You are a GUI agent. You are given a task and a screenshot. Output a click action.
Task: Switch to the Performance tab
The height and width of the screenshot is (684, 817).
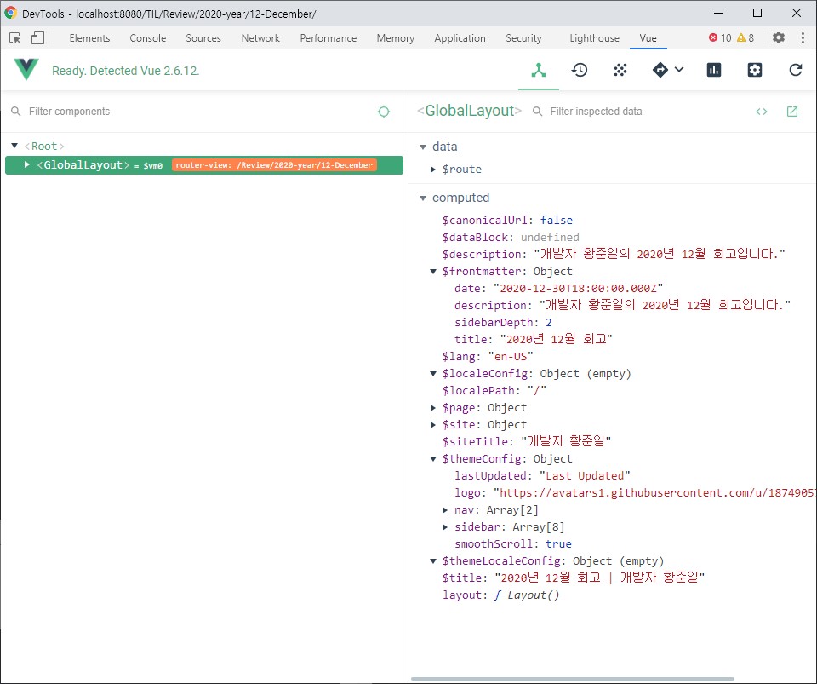click(329, 38)
